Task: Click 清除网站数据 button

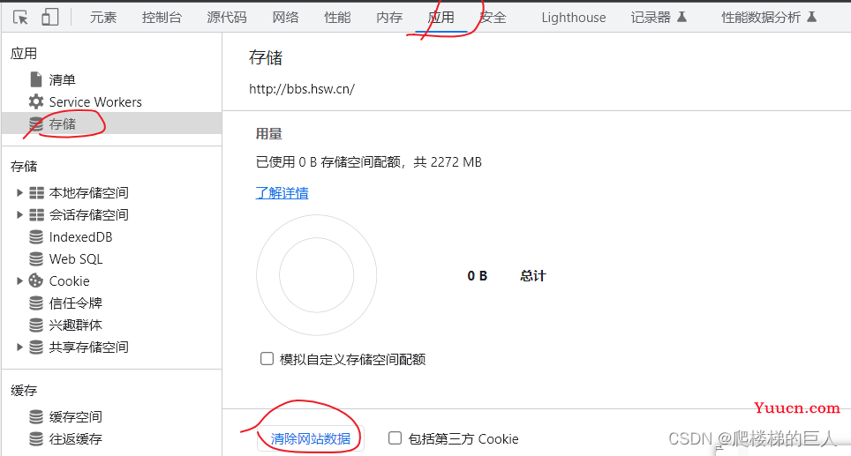Action: 311,438
